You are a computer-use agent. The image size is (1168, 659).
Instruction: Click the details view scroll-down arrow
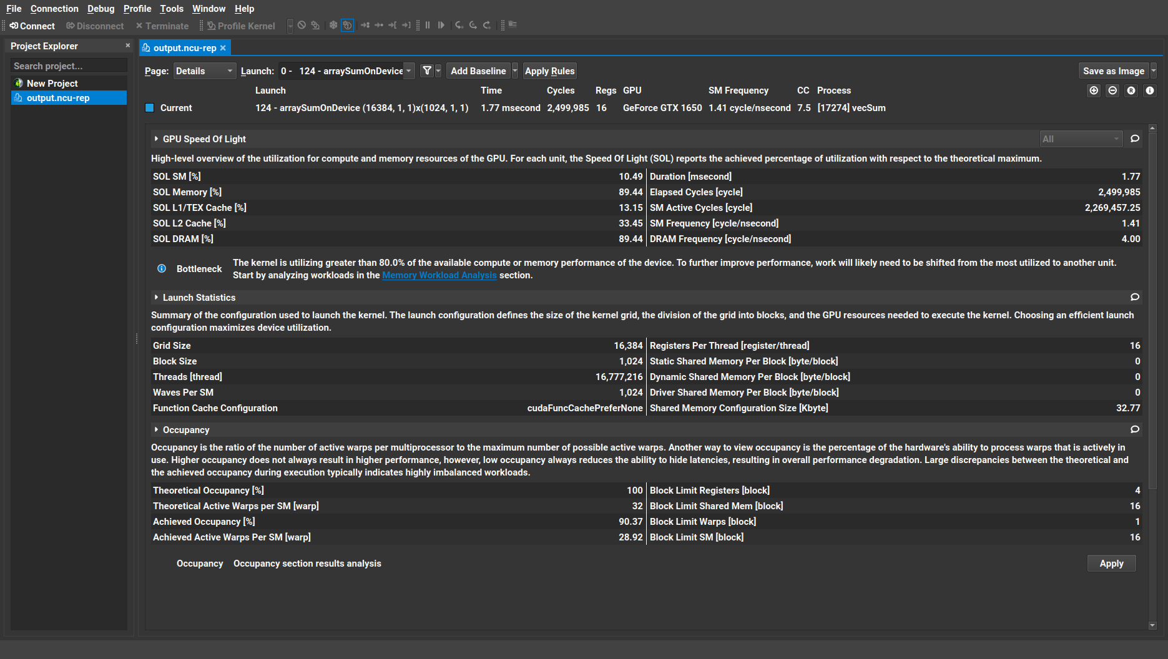point(1152,625)
